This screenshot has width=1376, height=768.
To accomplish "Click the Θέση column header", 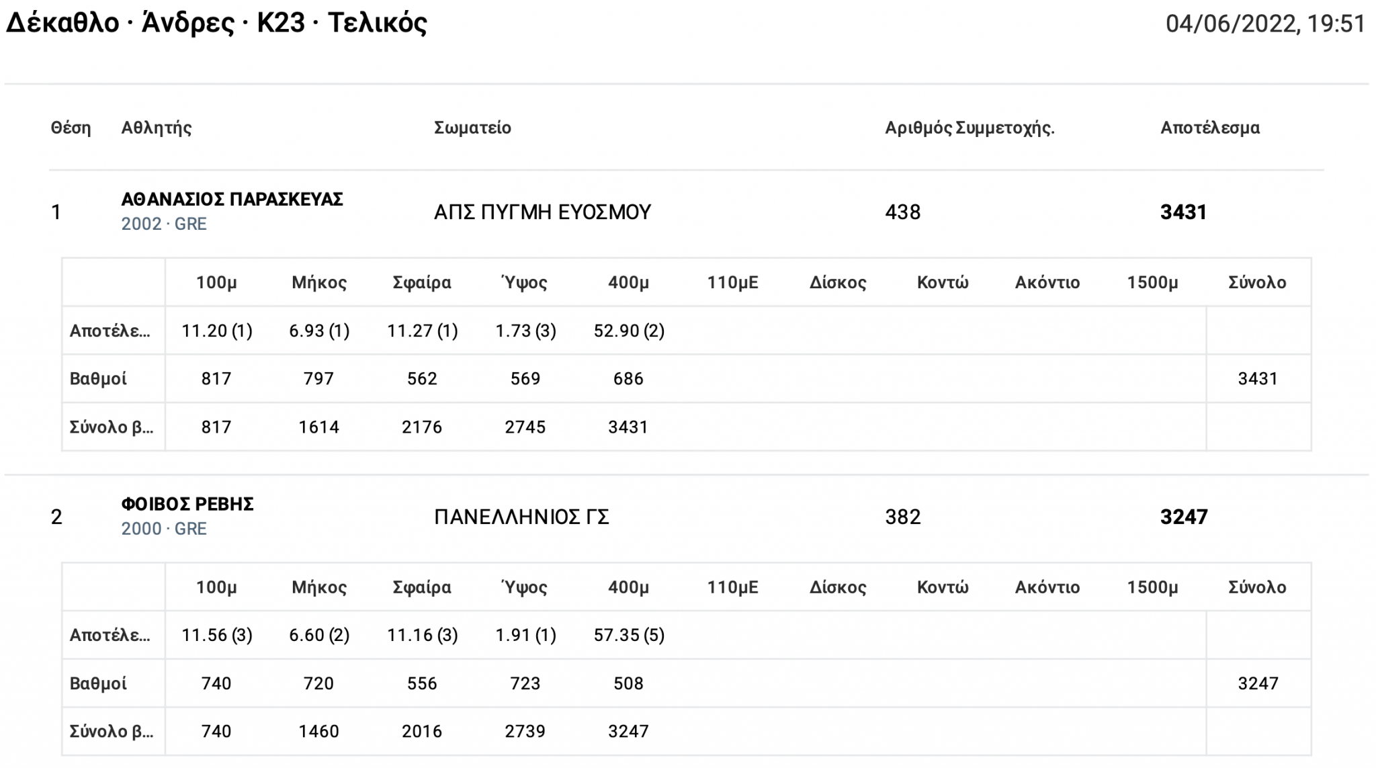I will point(71,128).
